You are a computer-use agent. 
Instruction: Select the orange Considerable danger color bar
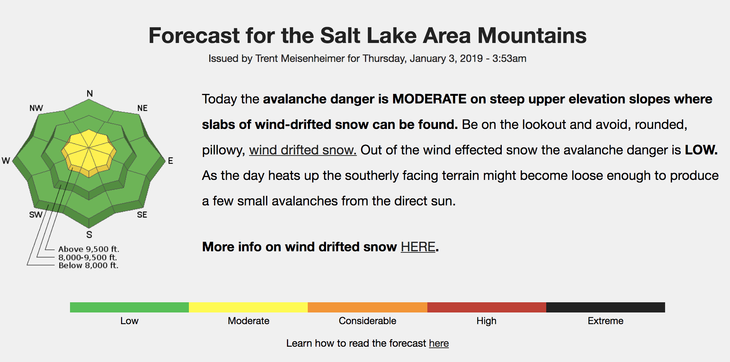pos(368,307)
